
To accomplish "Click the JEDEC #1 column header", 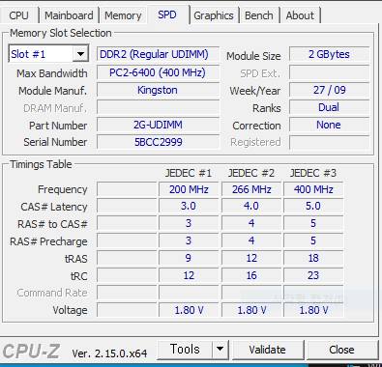I will (x=189, y=173).
